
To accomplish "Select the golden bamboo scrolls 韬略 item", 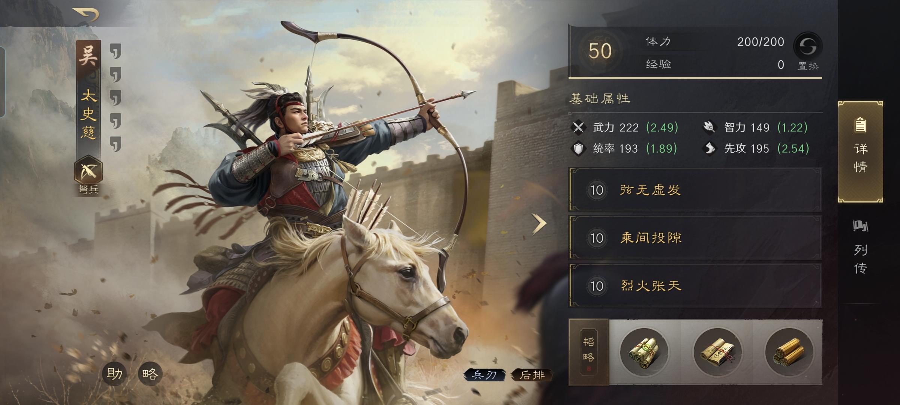I will 789,352.
